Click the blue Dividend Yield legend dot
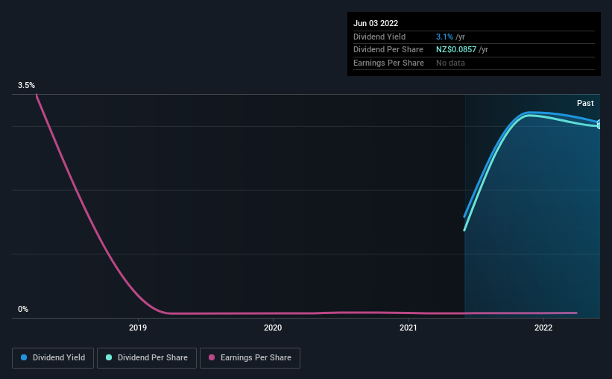 [x=24, y=357]
